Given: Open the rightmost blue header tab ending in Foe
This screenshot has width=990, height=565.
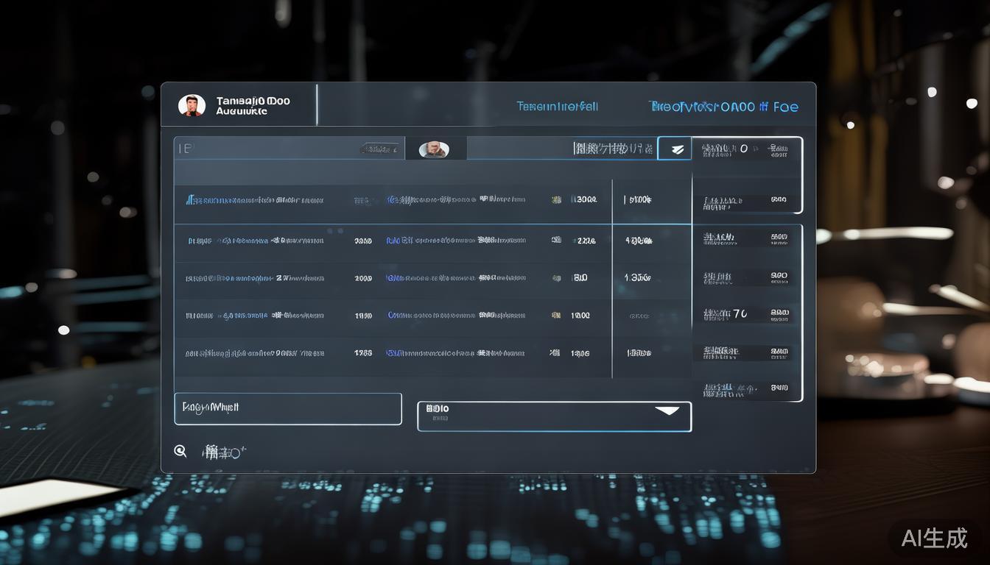Looking at the screenshot, I should [723, 107].
